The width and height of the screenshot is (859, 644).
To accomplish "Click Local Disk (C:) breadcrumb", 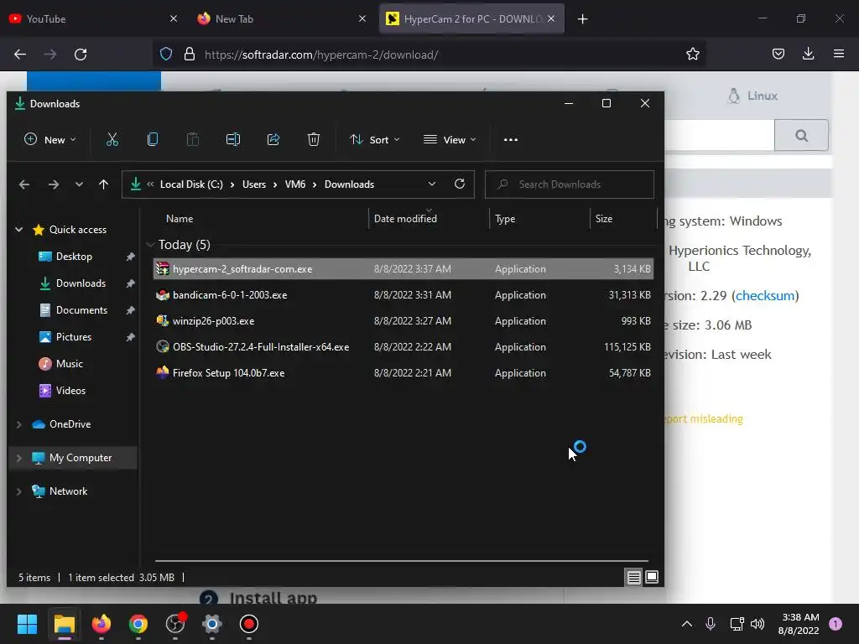I will pos(192,184).
